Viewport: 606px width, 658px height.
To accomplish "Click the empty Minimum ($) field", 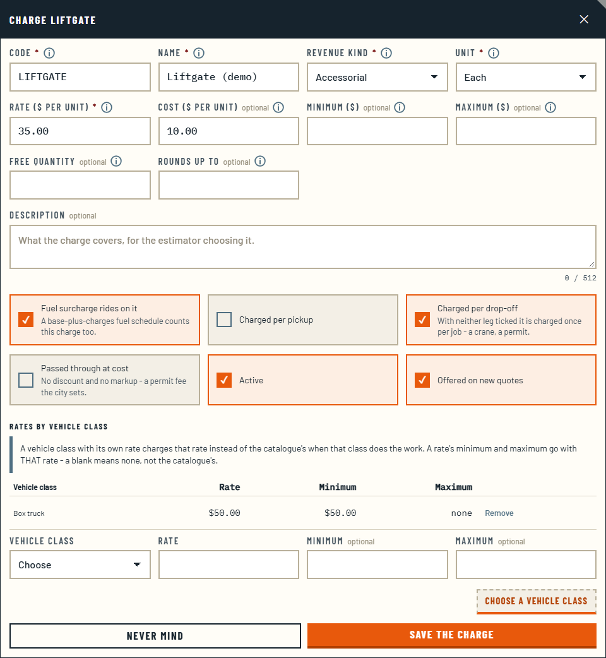I will click(377, 131).
